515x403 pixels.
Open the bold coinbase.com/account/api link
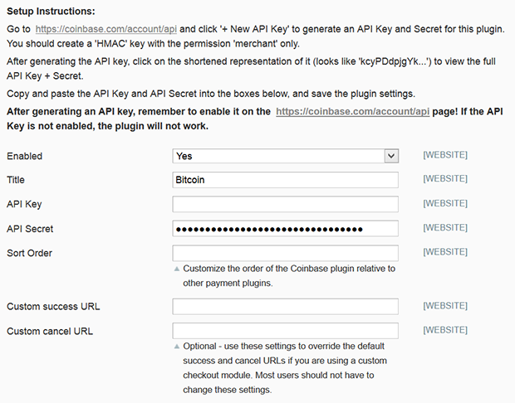[x=353, y=112]
